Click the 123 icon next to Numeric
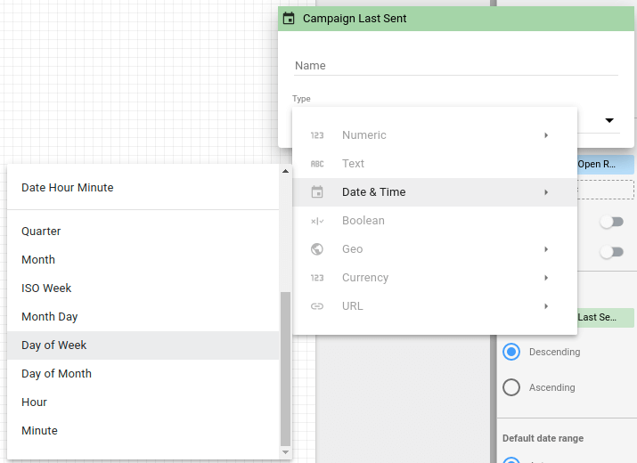637x463 pixels. coord(317,135)
